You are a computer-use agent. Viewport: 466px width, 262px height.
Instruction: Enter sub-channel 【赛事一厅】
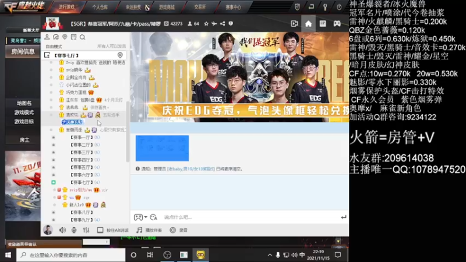coord(82,137)
